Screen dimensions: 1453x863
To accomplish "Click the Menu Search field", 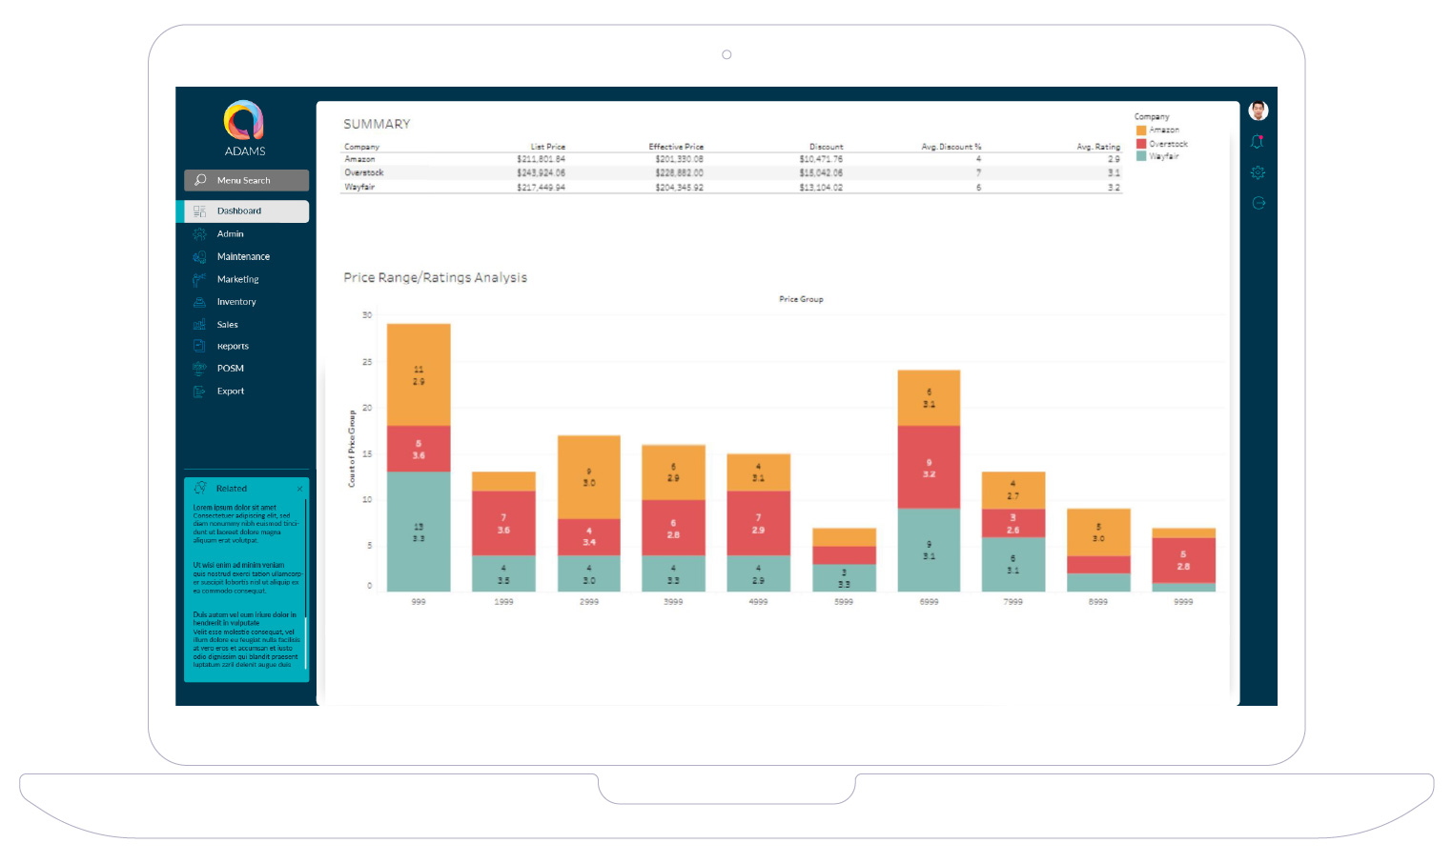I will [x=246, y=180].
